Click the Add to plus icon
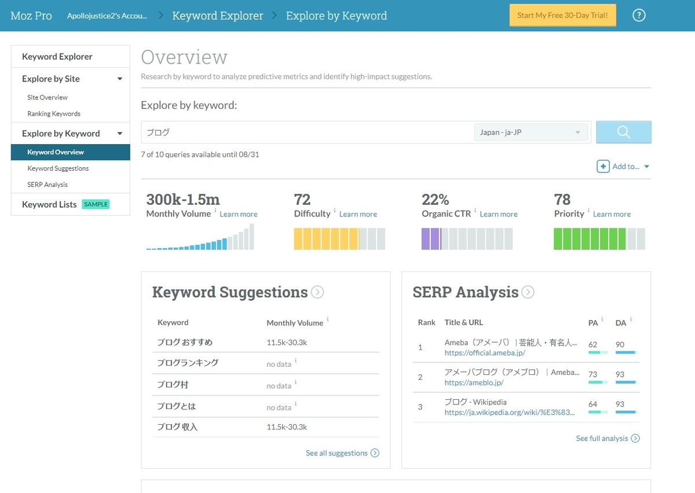Image resolution: width=695 pixels, height=493 pixels. pyautogui.click(x=603, y=166)
